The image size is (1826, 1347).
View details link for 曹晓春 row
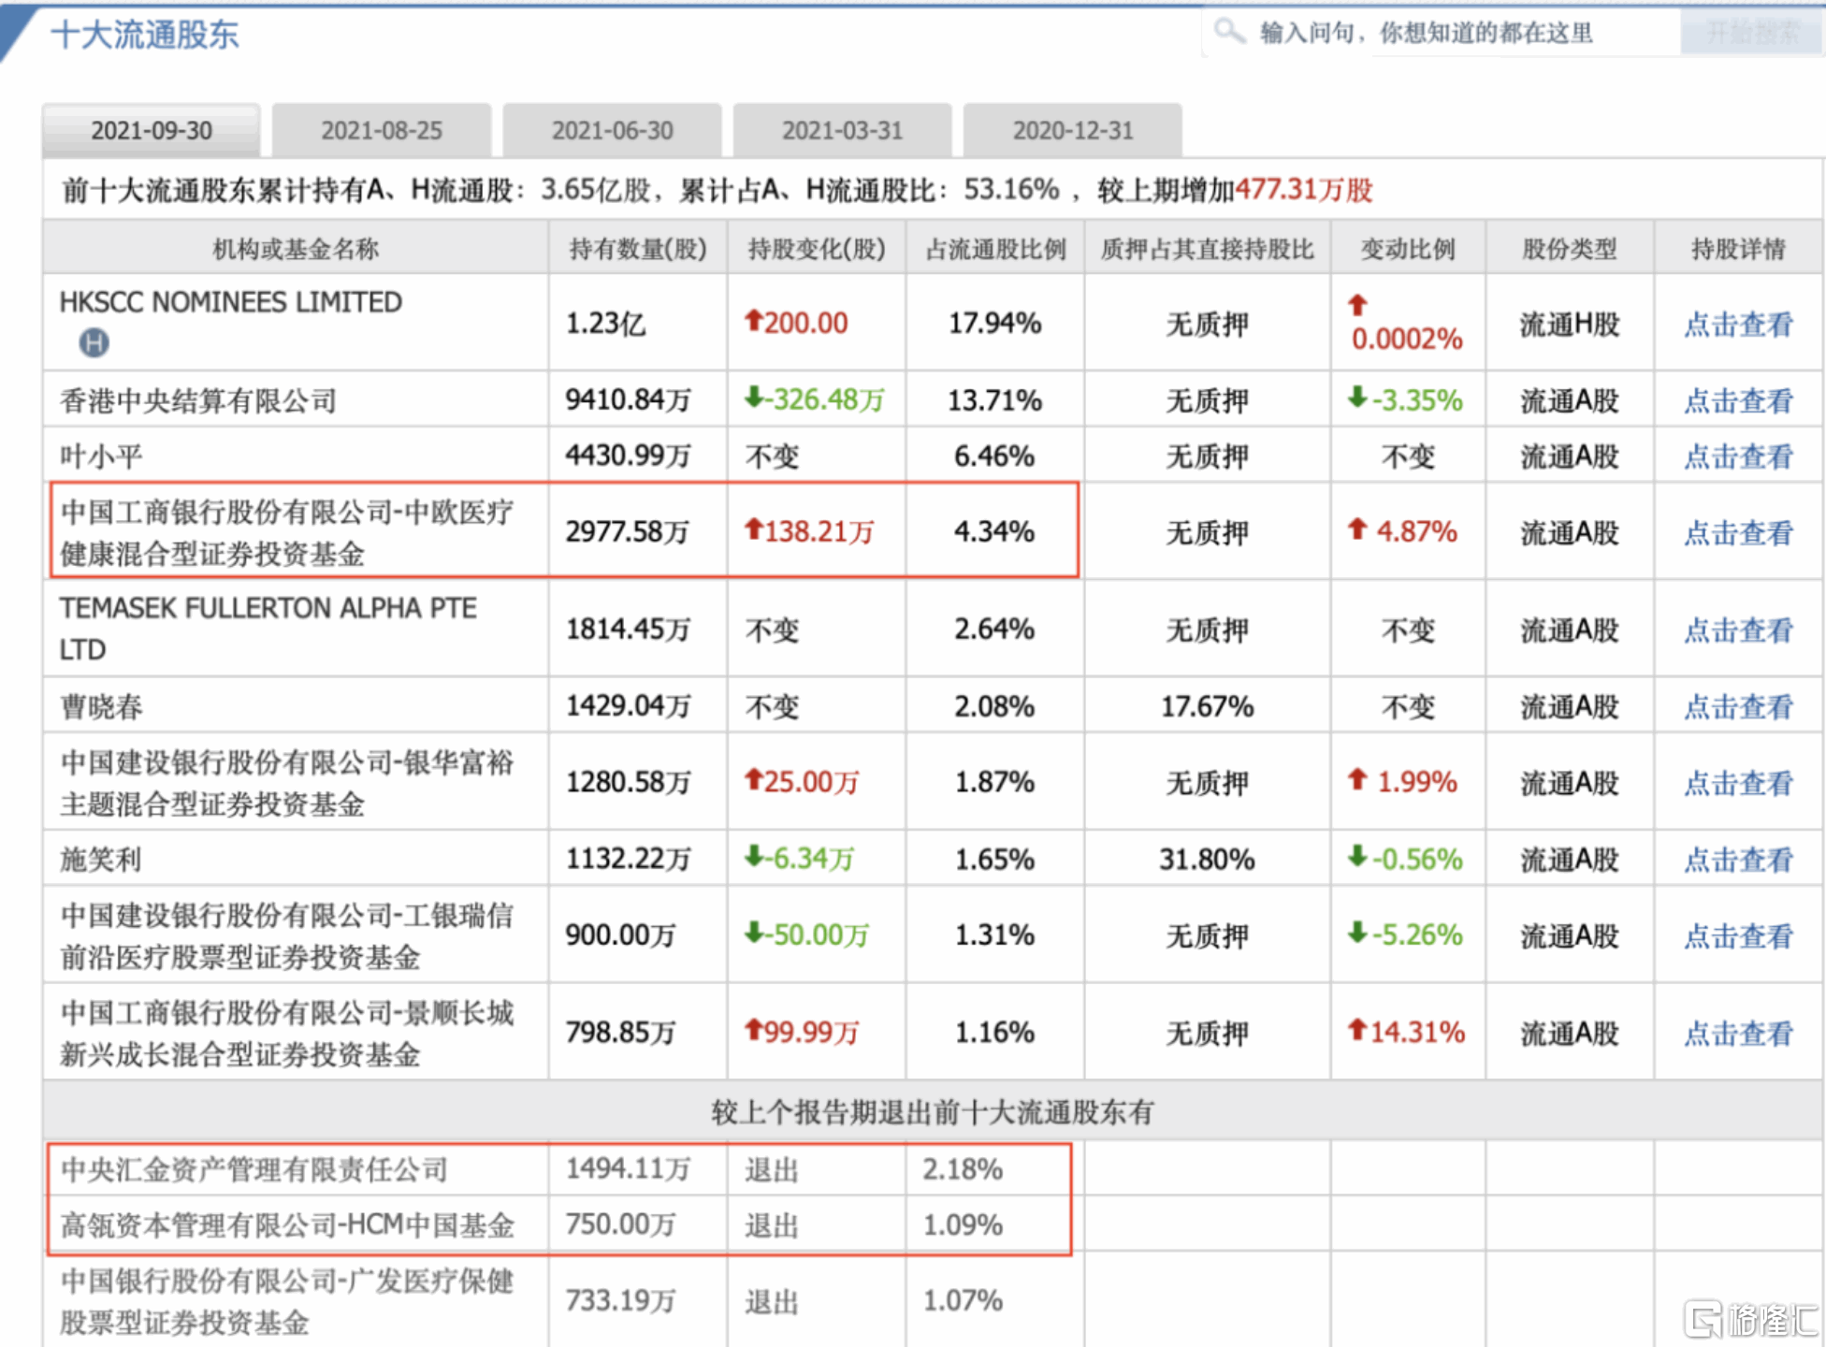click(1738, 707)
